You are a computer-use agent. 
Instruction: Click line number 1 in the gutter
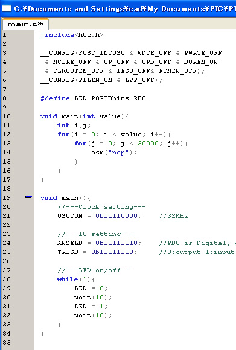coord(4,35)
